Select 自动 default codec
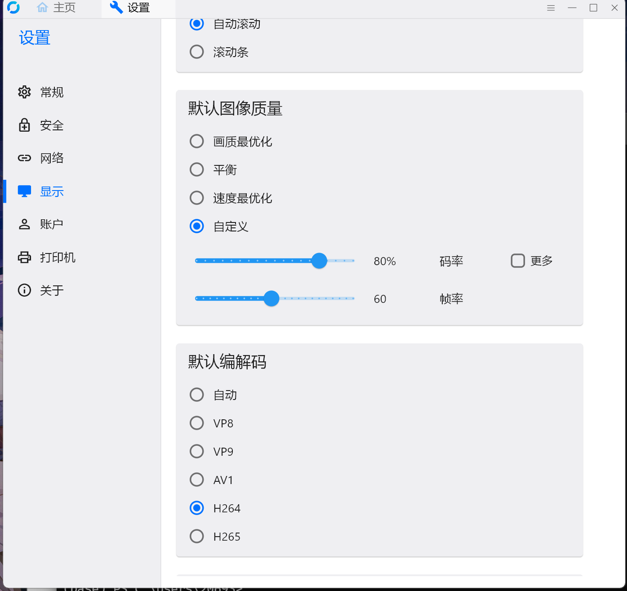Viewport: 627px width, 591px height. point(196,395)
